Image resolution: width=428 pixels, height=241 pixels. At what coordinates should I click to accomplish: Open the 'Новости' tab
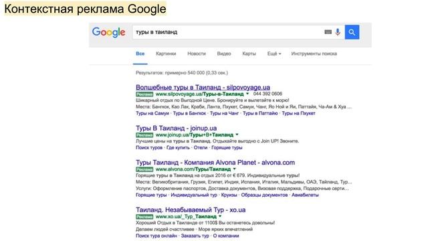tap(196, 54)
